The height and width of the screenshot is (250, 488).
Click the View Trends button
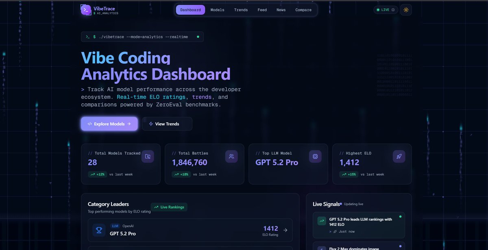tap(167, 124)
